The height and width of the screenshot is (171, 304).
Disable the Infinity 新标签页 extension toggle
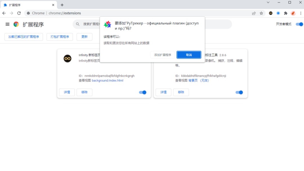point(143,92)
